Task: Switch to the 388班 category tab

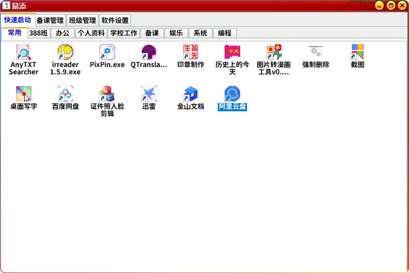Action: (x=38, y=33)
